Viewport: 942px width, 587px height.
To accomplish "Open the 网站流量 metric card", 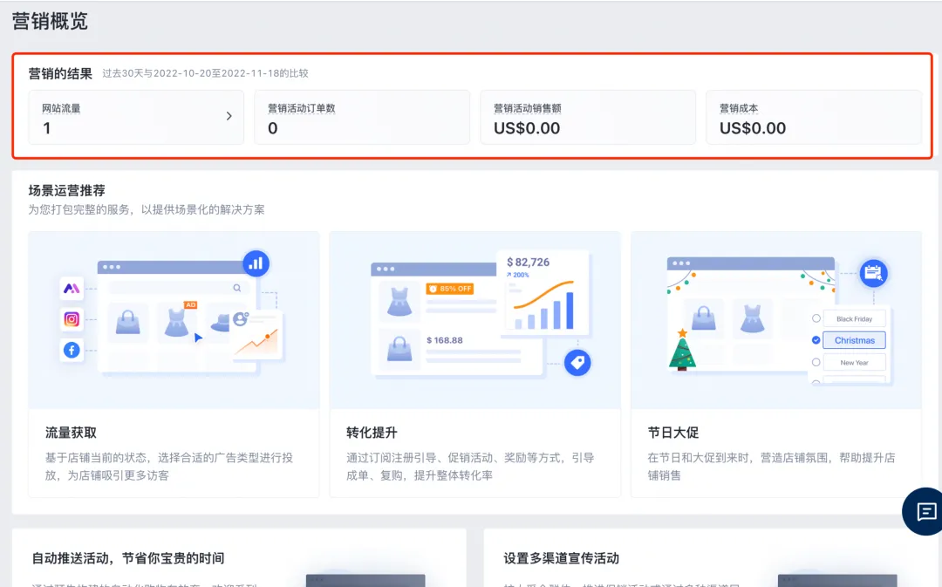I will pos(136,117).
